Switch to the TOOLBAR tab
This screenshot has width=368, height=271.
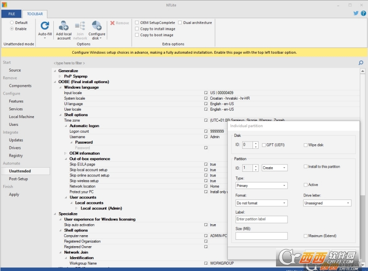[x=35, y=14]
